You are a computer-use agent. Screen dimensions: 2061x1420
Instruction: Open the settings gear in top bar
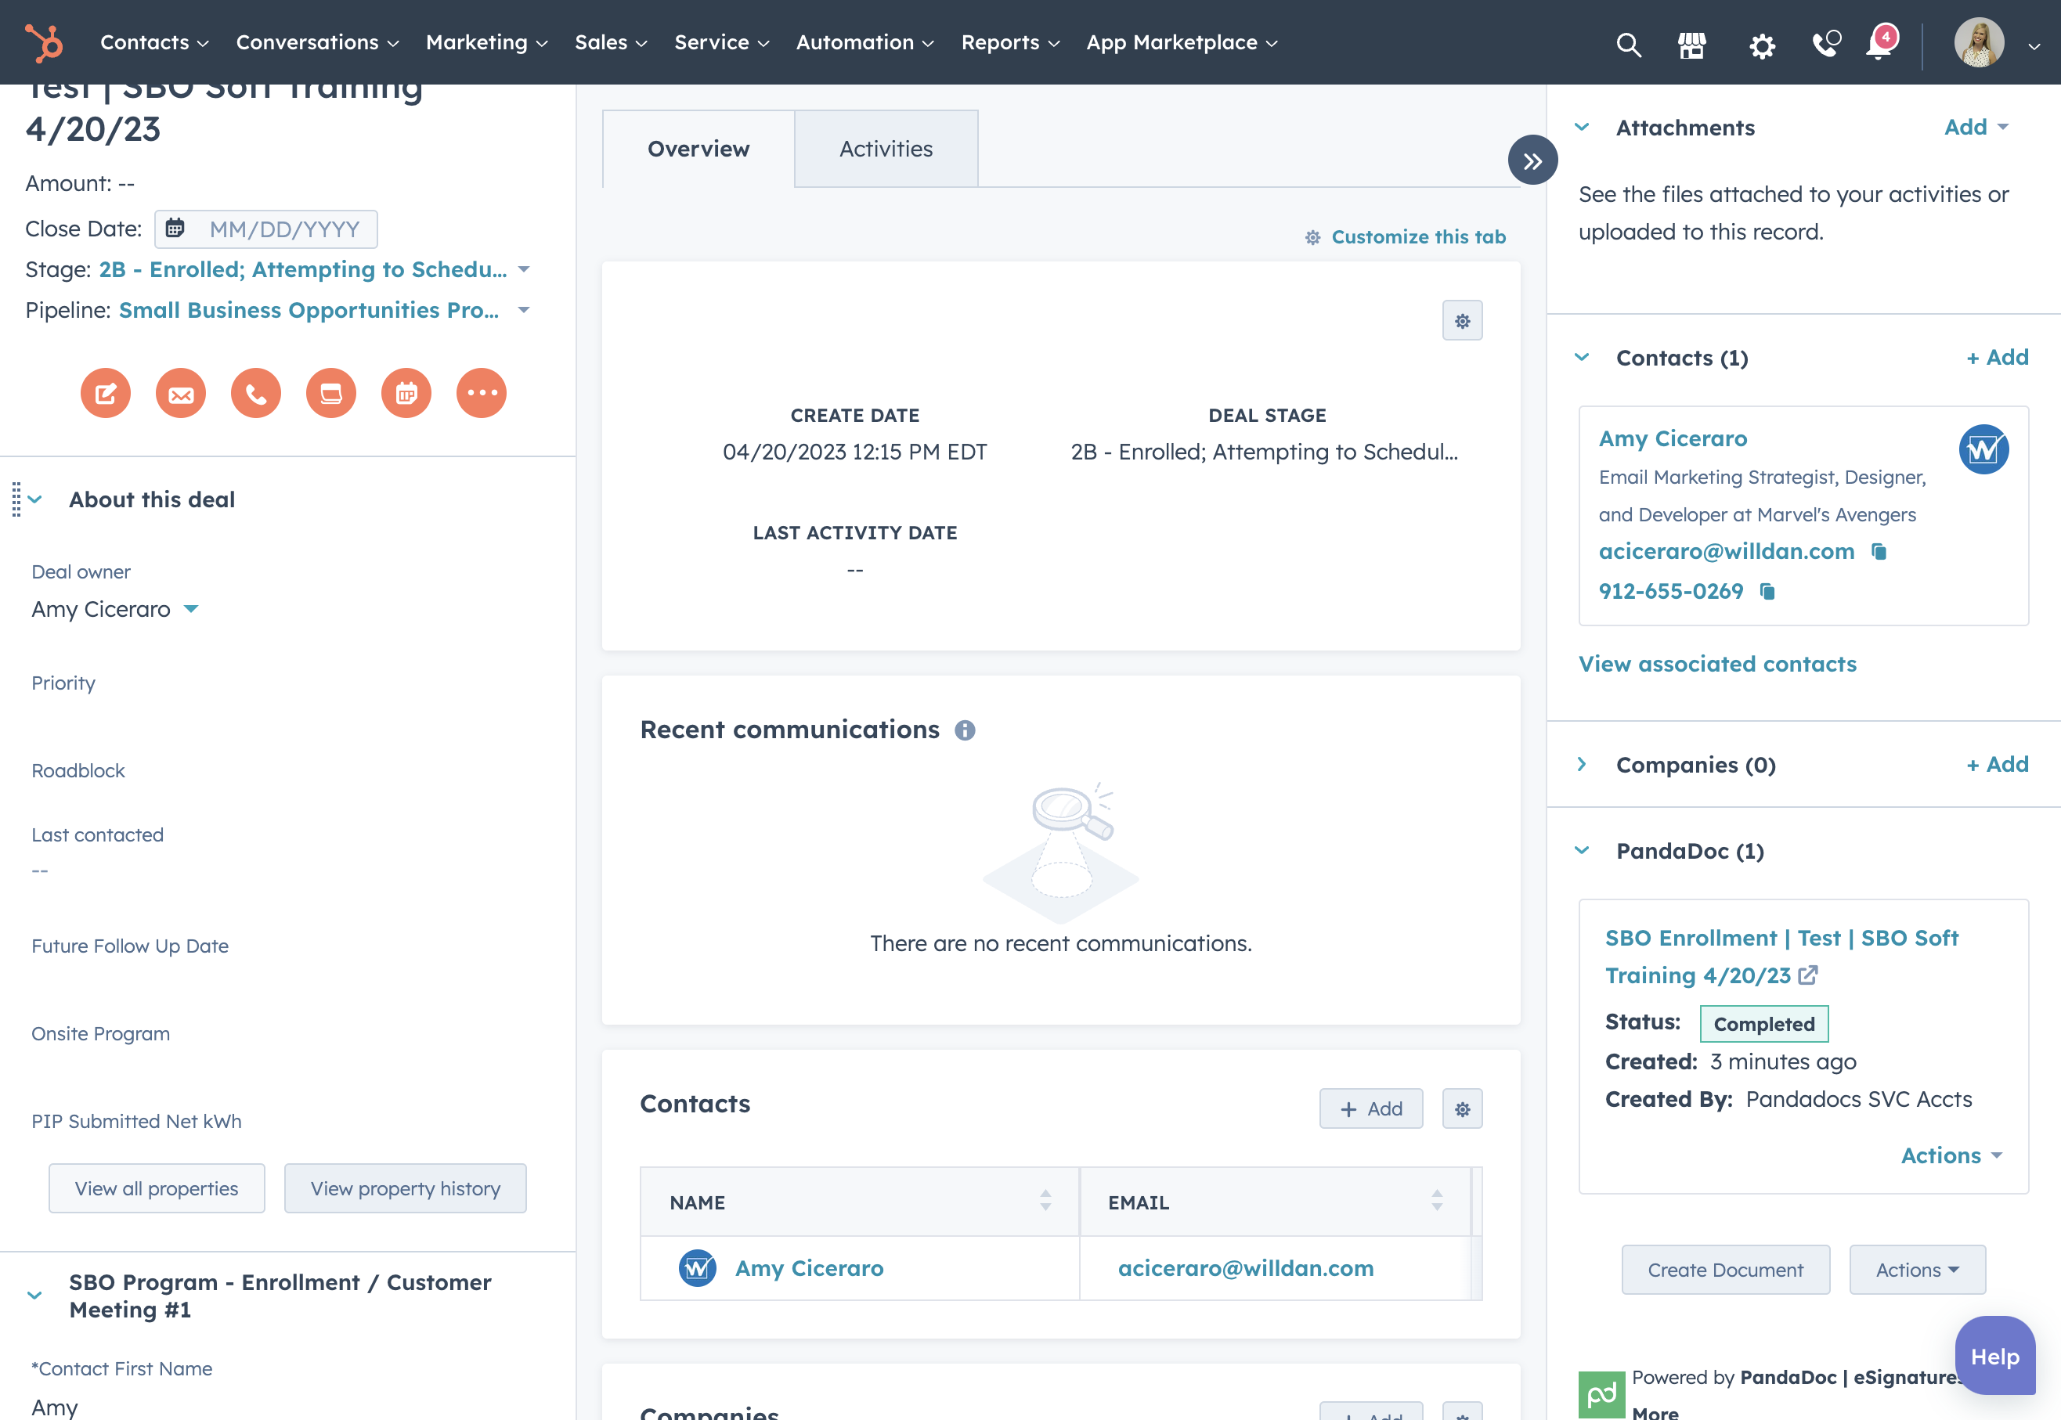pos(1762,45)
